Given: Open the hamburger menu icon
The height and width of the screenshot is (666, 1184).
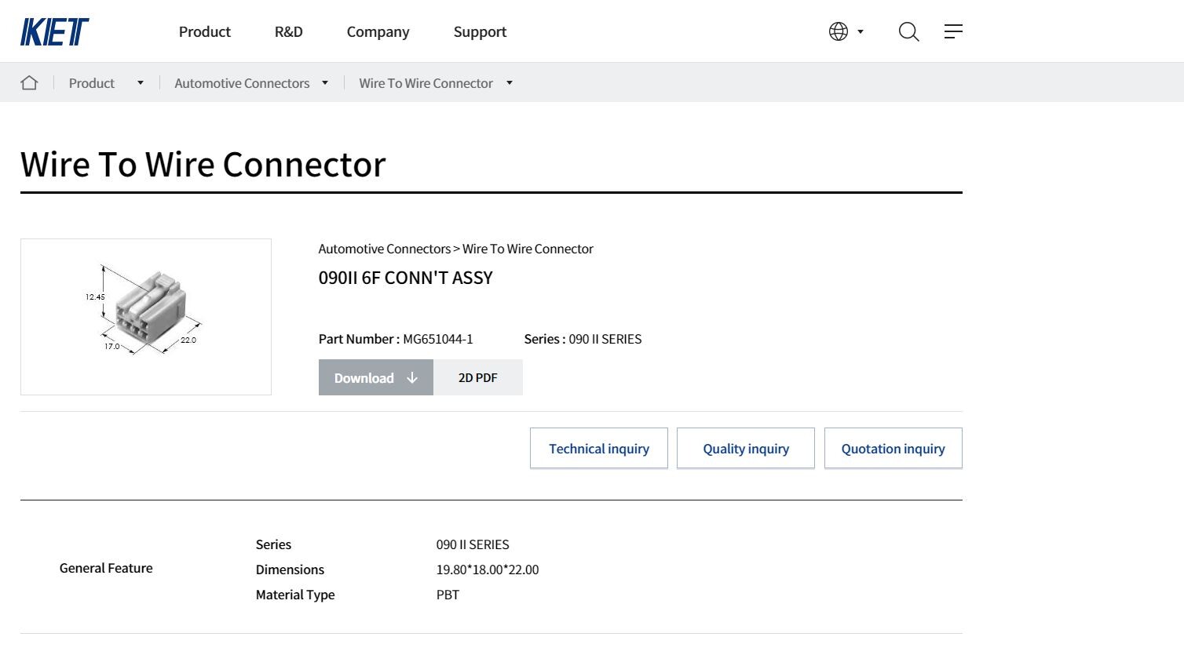Looking at the screenshot, I should (x=953, y=31).
